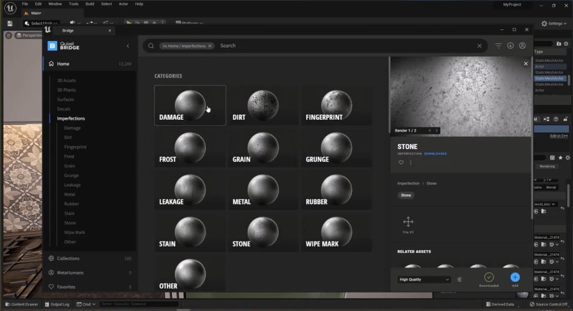Open the Stone breadcrumb link

click(x=432, y=183)
